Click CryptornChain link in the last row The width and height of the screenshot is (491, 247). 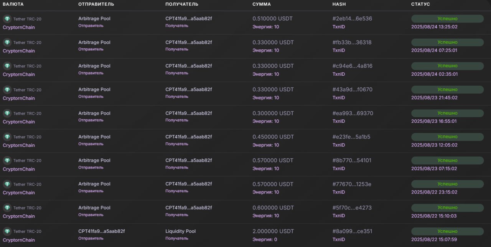click(x=19, y=240)
